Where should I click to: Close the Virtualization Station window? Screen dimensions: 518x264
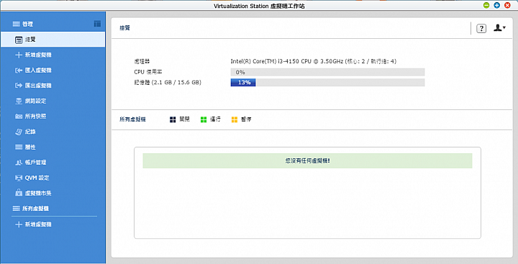(x=507, y=5)
